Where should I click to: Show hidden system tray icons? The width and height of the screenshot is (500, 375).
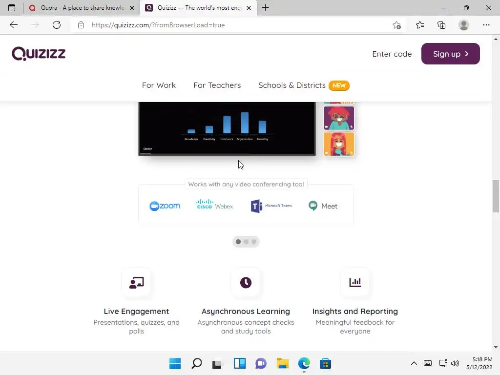pyautogui.click(x=414, y=363)
